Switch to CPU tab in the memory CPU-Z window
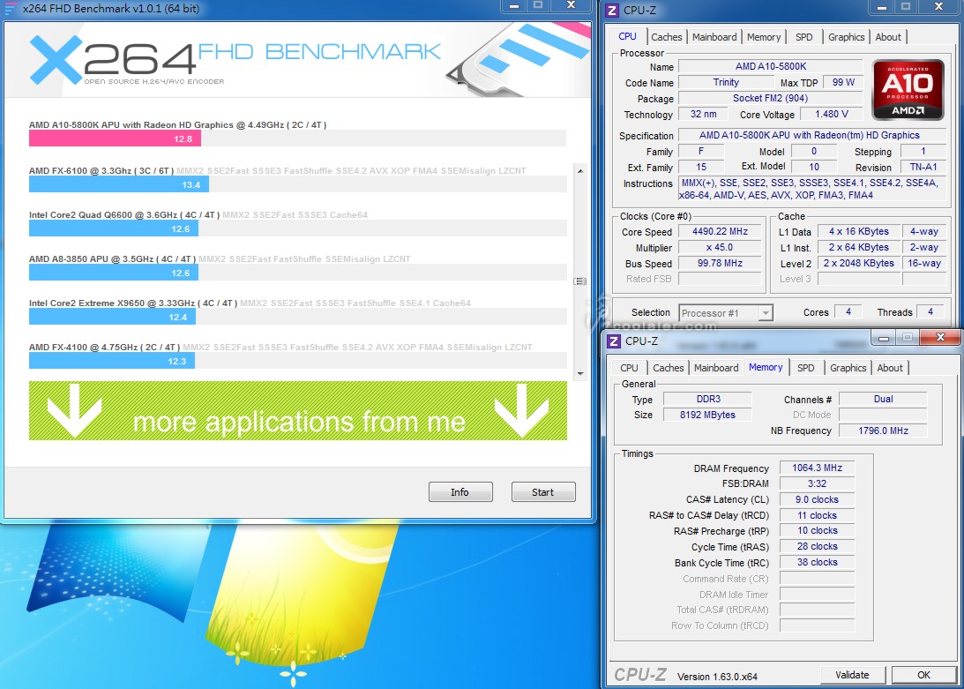This screenshot has width=964, height=689. 629,368
